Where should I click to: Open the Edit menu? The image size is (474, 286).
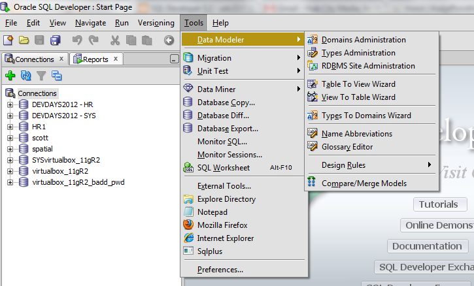coord(33,23)
